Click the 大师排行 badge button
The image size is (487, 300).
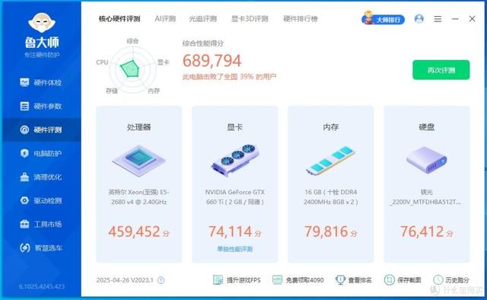tap(383, 19)
